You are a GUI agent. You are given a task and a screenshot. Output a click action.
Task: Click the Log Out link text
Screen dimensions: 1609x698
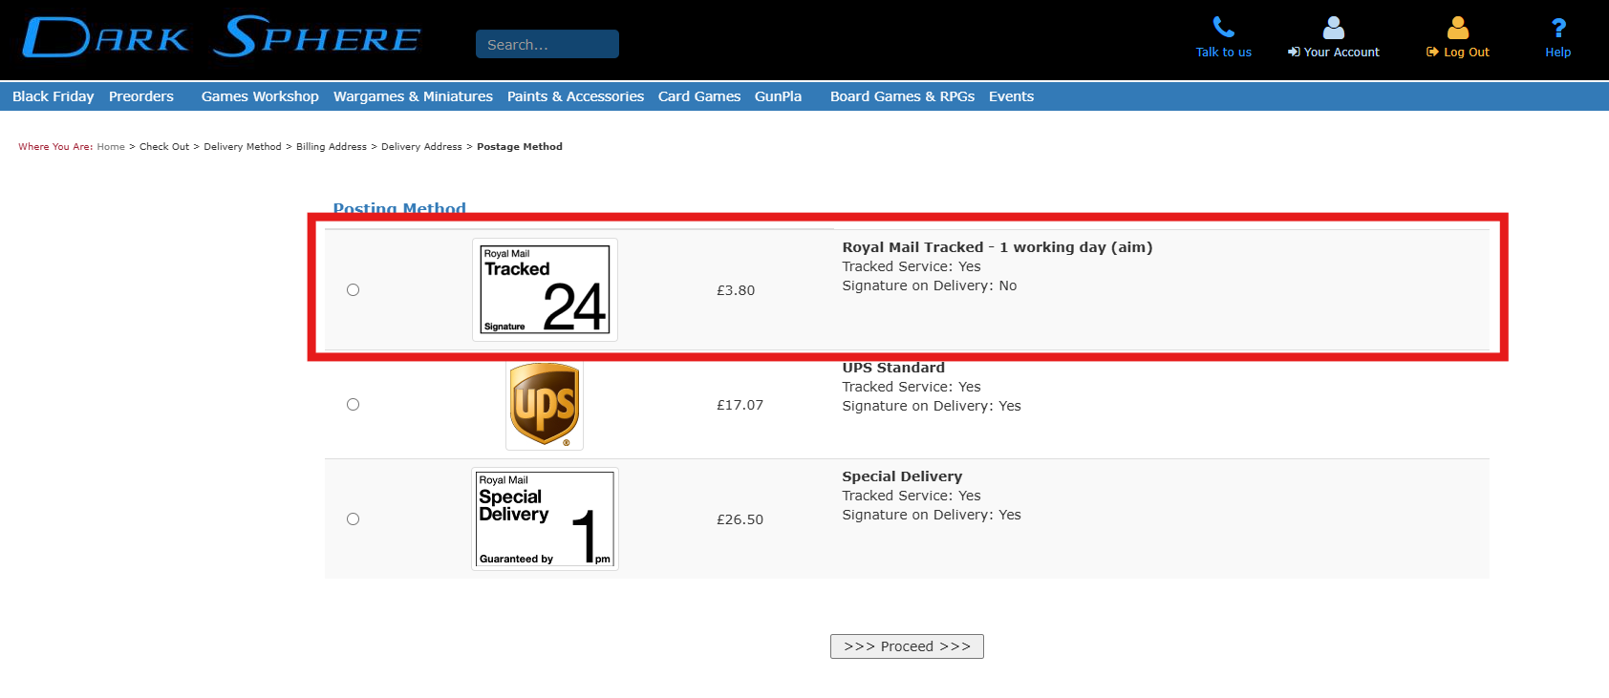click(1467, 53)
